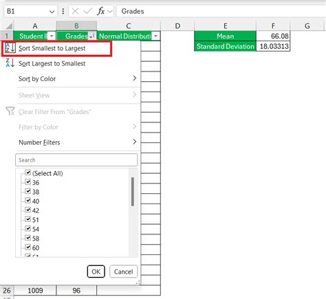Open the Grades column filter dropdown

coord(92,36)
